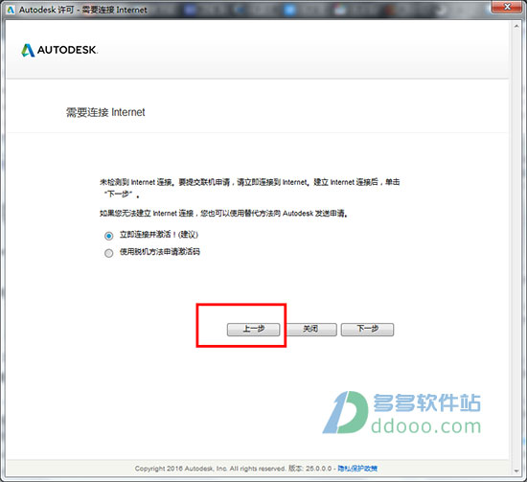Image resolution: width=527 pixels, height=482 pixels.
Task: Open the privacy policy link in footer
Action: click(357, 469)
